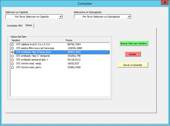Choose STC piedra filtro muro radio button

(12, 48)
